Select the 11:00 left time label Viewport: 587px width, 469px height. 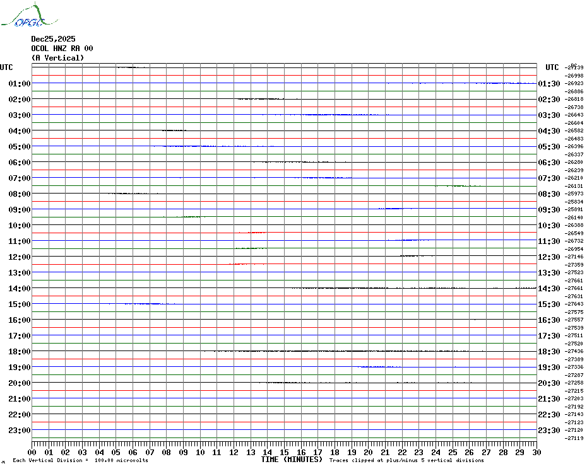20,241
